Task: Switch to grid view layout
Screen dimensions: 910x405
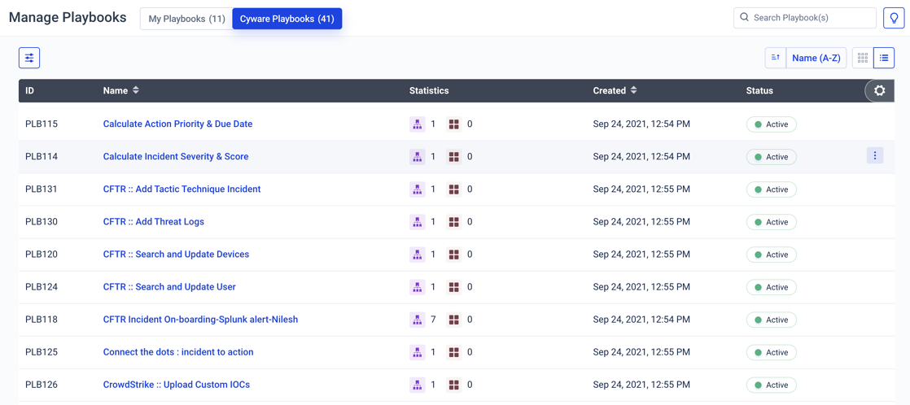Action: (x=863, y=58)
